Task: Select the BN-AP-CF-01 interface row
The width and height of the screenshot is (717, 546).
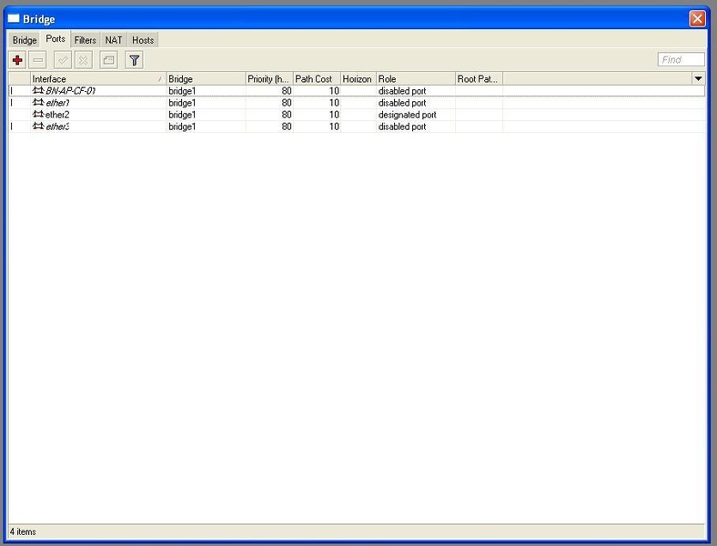Action: pyautogui.click(x=357, y=90)
